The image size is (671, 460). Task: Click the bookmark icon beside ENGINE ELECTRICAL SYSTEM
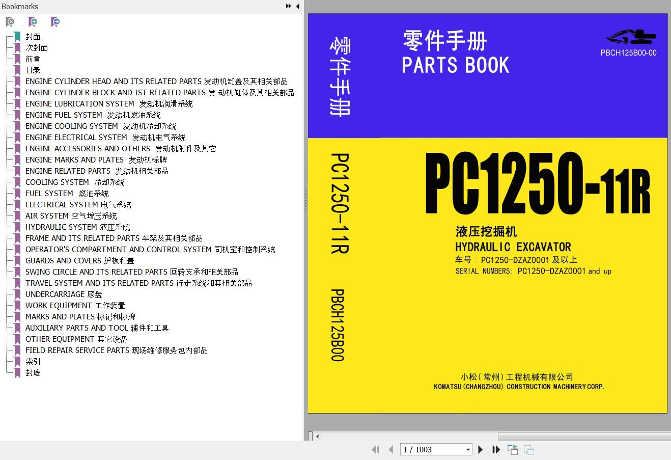click(x=17, y=138)
